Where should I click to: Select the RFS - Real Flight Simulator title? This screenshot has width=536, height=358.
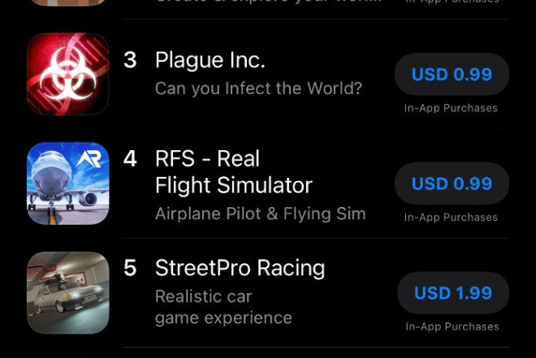coord(234,172)
